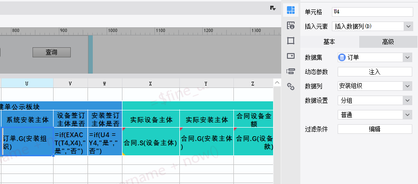Expand the 普通 dropdown

coord(407,115)
